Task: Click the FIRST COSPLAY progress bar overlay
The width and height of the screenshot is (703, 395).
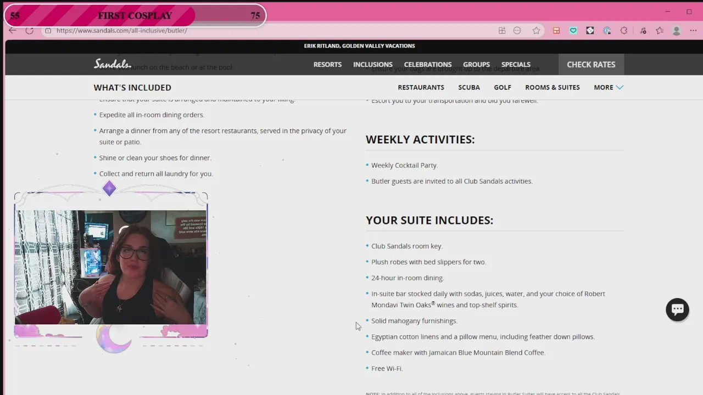Action: click(x=135, y=15)
